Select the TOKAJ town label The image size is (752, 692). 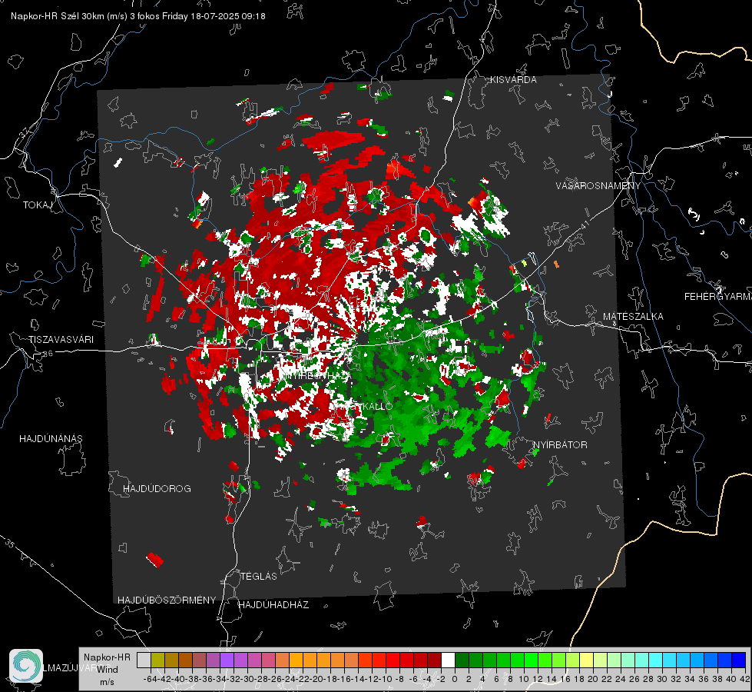38,205
